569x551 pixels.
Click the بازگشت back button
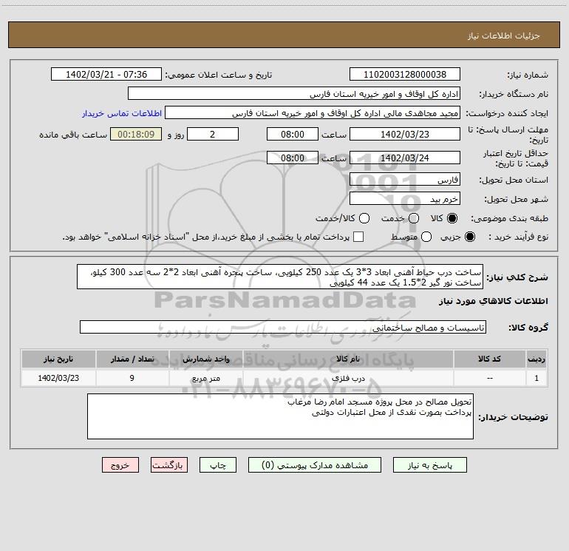[169, 465]
